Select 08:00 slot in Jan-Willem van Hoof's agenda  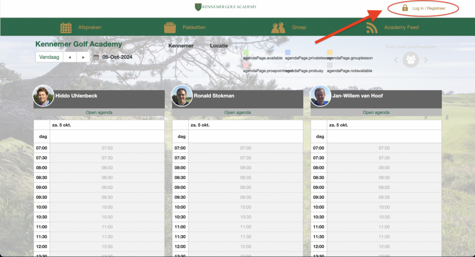[x=384, y=168]
